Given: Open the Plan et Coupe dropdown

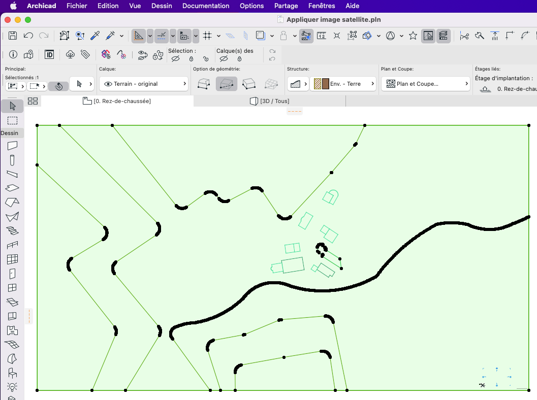Looking at the screenshot, I should (427, 84).
